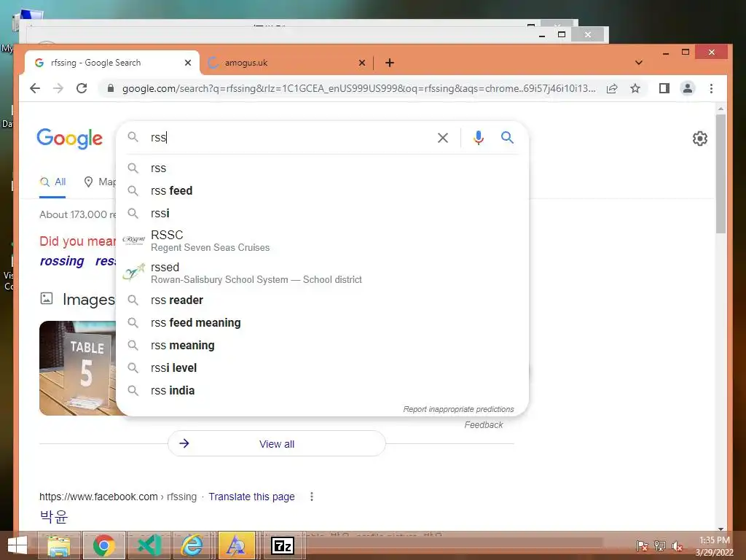
Task: Open new tab with plus button
Action: [390, 63]
